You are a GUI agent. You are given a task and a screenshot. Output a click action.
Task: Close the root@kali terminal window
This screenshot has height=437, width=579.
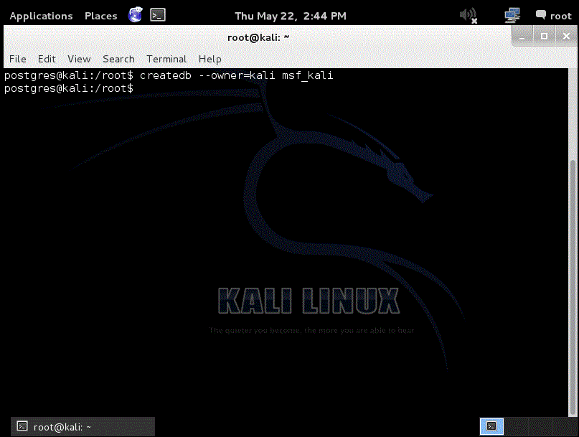tap(566, 36)
